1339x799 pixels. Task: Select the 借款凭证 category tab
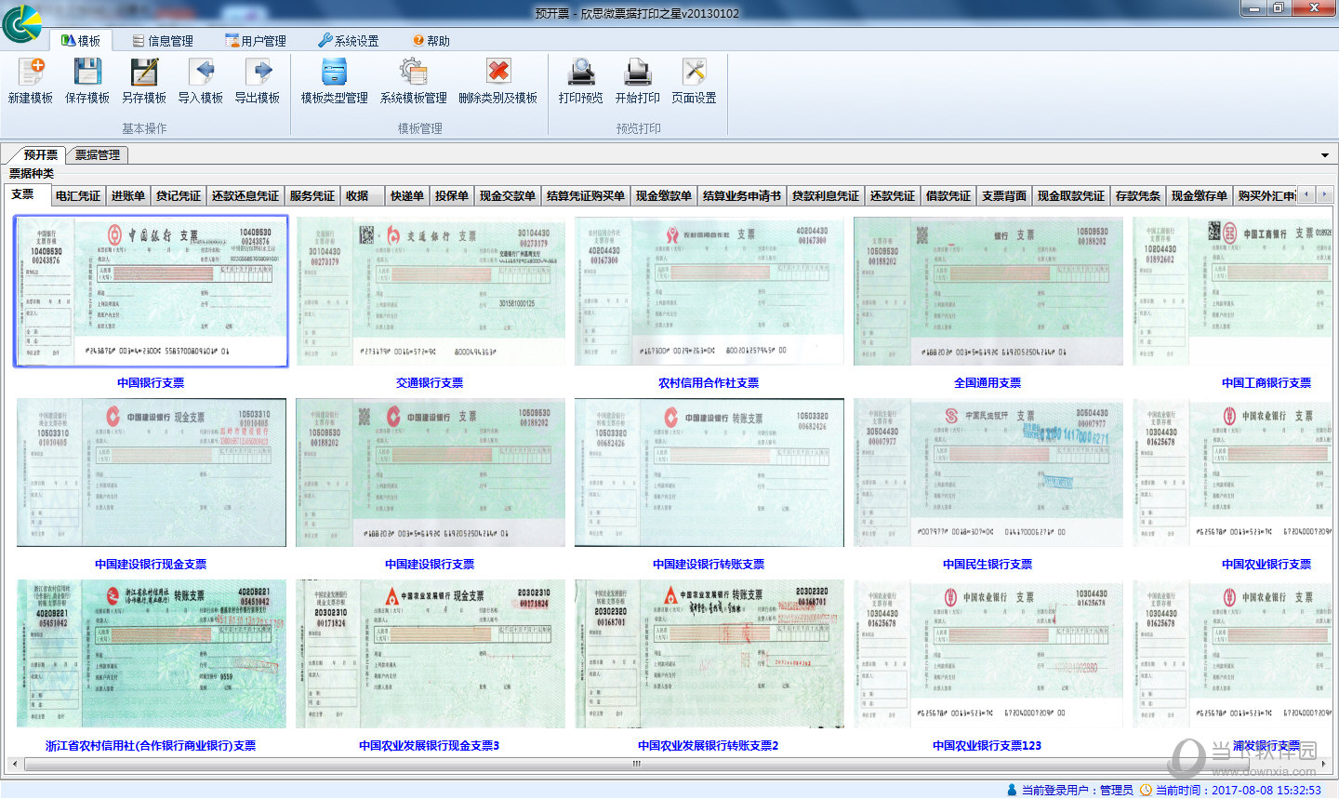coord(948,195)
